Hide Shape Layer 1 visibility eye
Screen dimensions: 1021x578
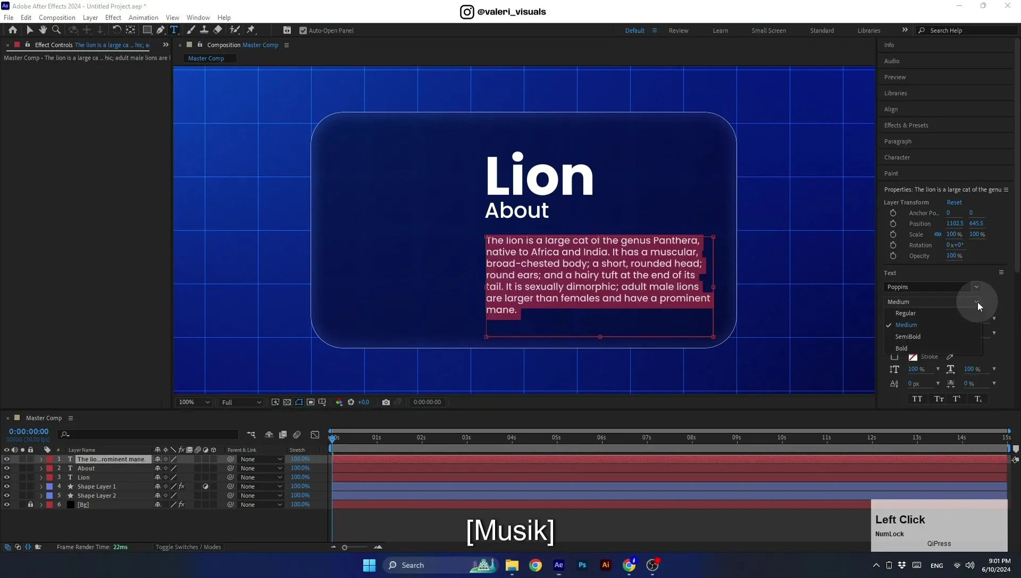pyautogui.click(x=7, y=487)
